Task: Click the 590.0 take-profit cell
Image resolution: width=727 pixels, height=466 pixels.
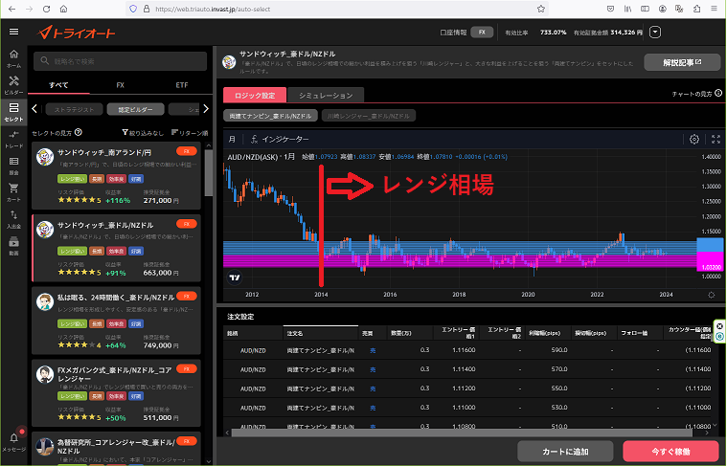Action: tap(559, 350)
